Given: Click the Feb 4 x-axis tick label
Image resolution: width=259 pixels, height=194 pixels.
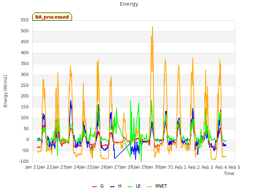Looking at the screenshot, I should point(221,167).
